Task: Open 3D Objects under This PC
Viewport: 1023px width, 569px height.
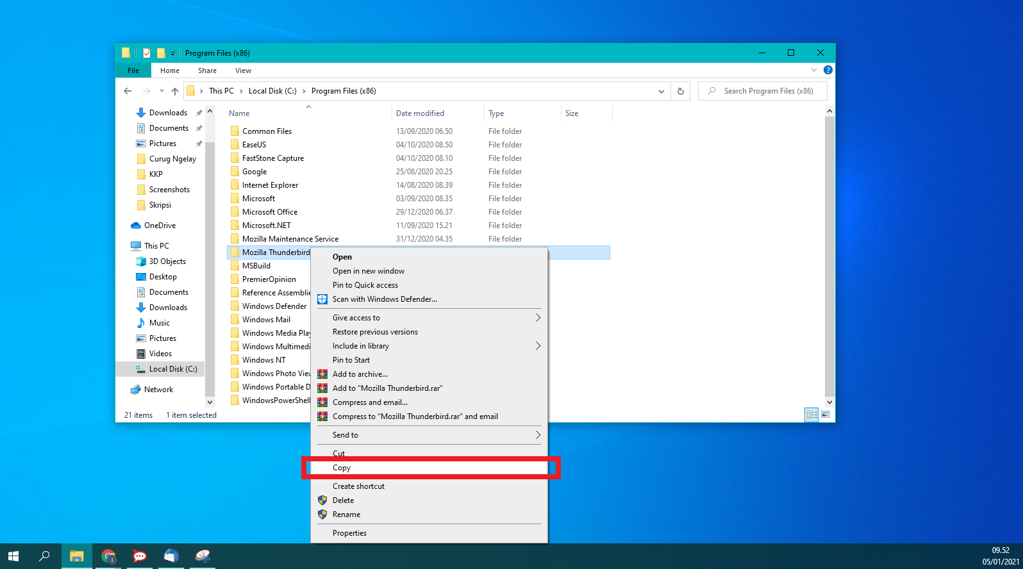Action: tap(167, 261)
